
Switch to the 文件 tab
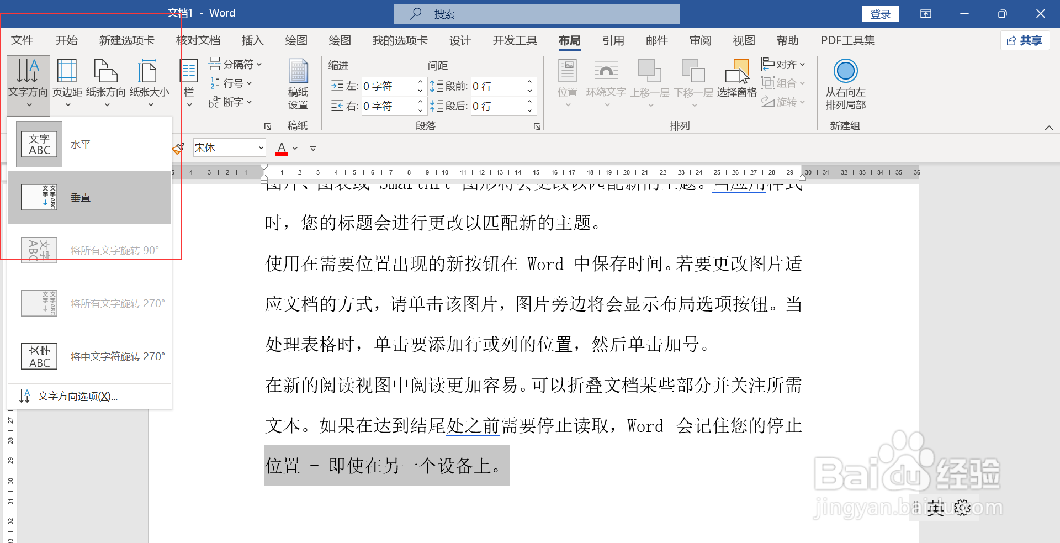(x=22, y=40)
